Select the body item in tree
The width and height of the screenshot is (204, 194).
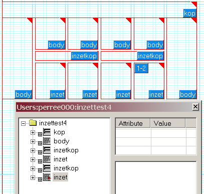[x=61, y=141]
